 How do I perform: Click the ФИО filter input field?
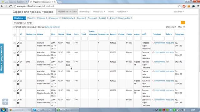point(147,39)
